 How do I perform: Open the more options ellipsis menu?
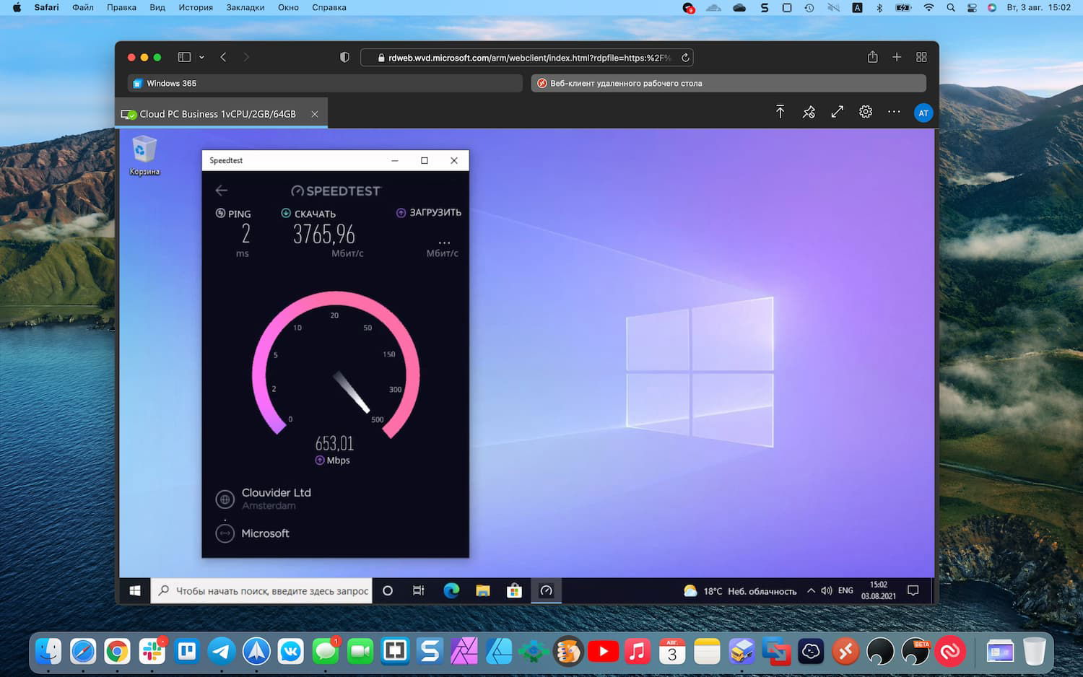point(894,113)
